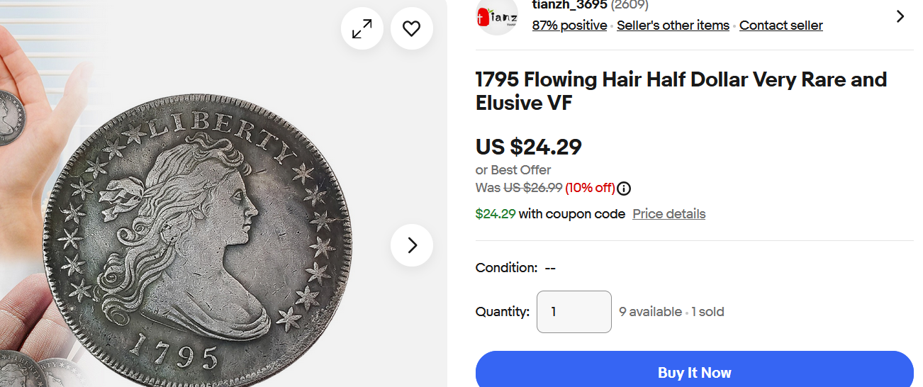Click the US $24.29 price
The image size is (923, 387).
click(x=528, y=147)
